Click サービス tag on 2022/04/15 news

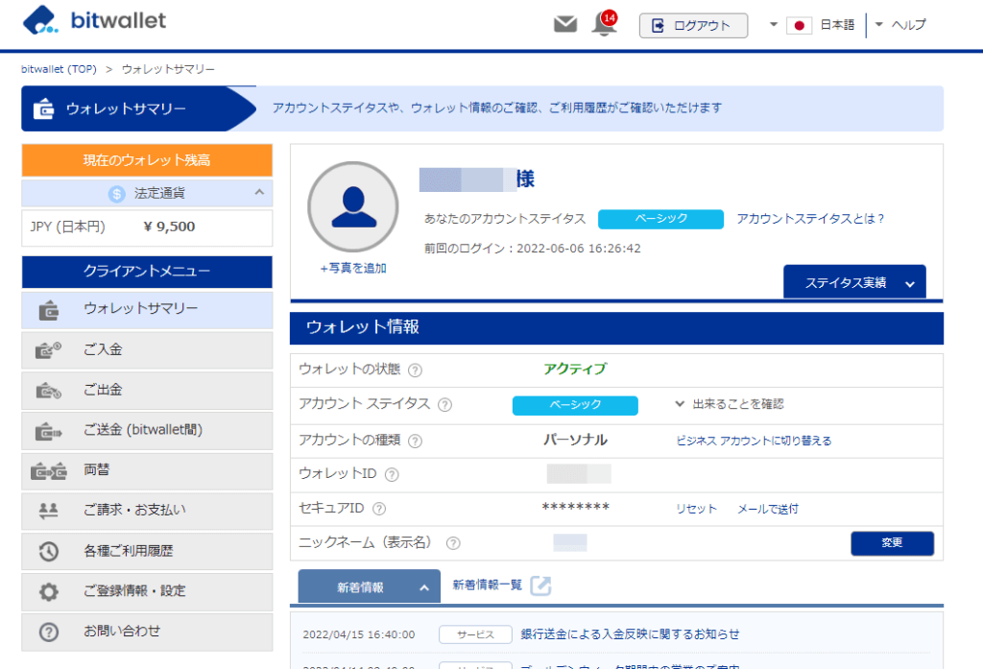(x=475, y=634)
